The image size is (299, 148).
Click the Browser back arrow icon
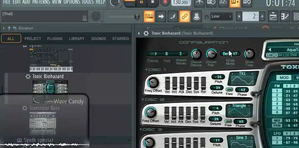pyautogui.click(x=15, y=28)
